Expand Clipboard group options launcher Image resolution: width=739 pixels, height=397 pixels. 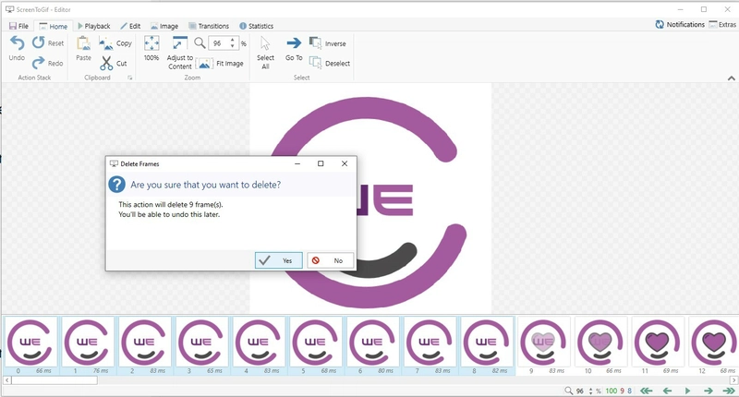[x=129, y=78]
